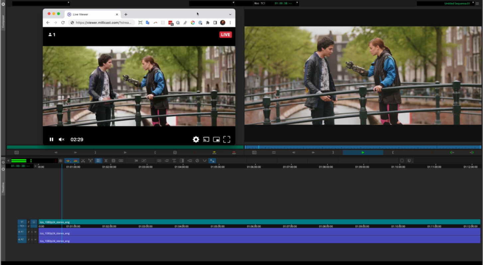483x265 pixels.
Task: Click the yellow splice-in button
Action: pyautogui.click(x=214, y=152)
